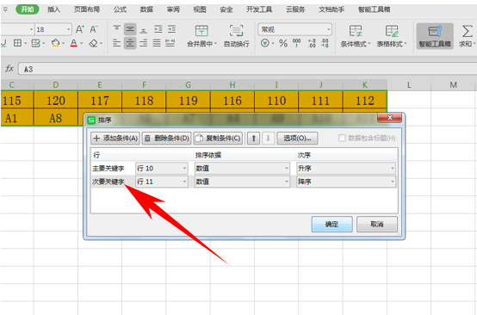This screenshot has height=315, width=477.
Task: Switch to the Insert ribbon tab
Action: point(54,9)
